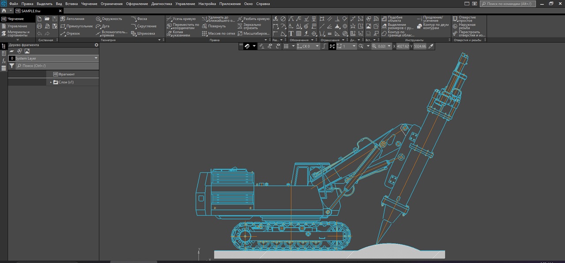Select the Зеркально отразить mirror tool
The height and width of the screenshot is (263, 565).
tap(253, 26)
